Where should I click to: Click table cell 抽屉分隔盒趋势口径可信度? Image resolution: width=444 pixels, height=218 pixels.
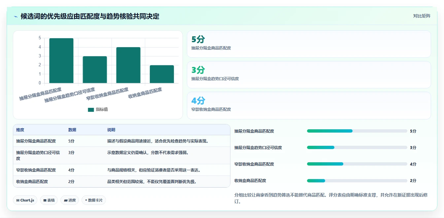(38, 155)
